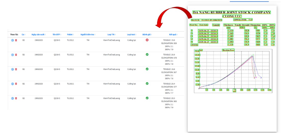The width and height of the screenshot is (281, 135).
Task: Remove the last row with the trash icon
Action: click(x=16, y=98)
